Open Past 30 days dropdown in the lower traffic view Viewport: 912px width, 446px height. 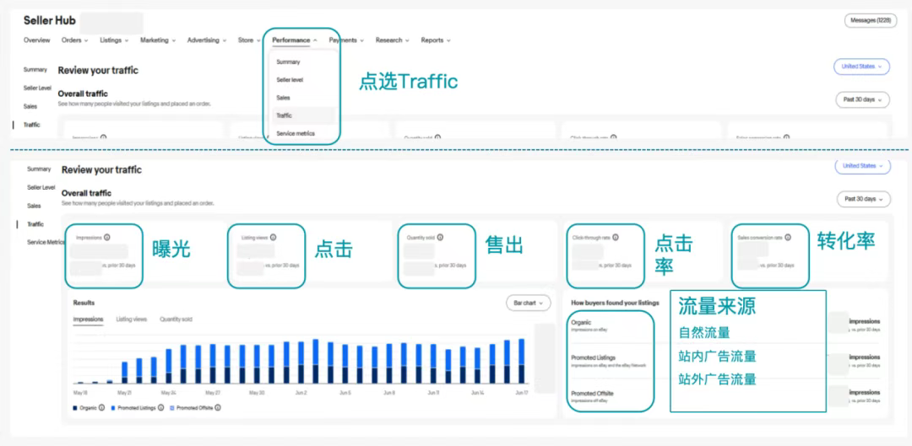[x=864, y=199]
